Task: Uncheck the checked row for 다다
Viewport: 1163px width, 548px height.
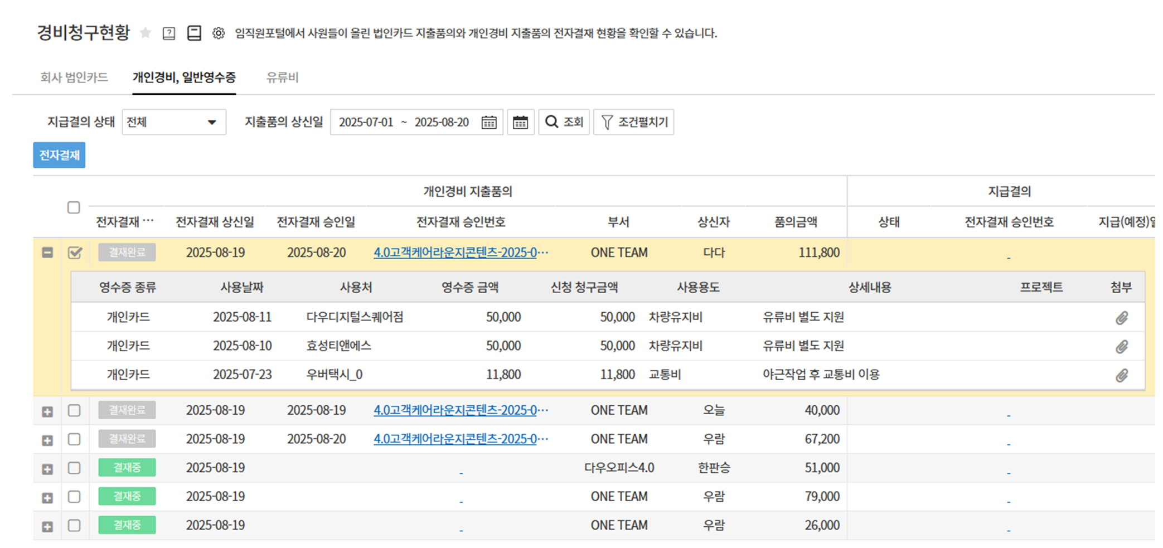Action: pyautogui.click(x=75, y=253)
